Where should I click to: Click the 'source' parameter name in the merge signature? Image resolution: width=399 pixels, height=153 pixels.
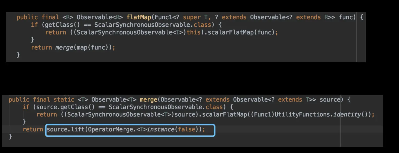(x=330, y=100)
